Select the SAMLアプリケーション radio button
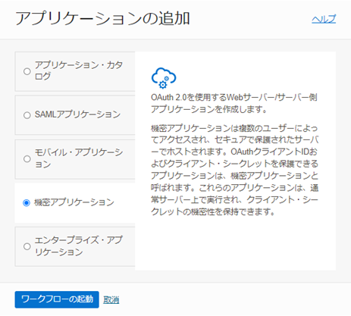Screen dimensions: 351x316 pos(27,115)
